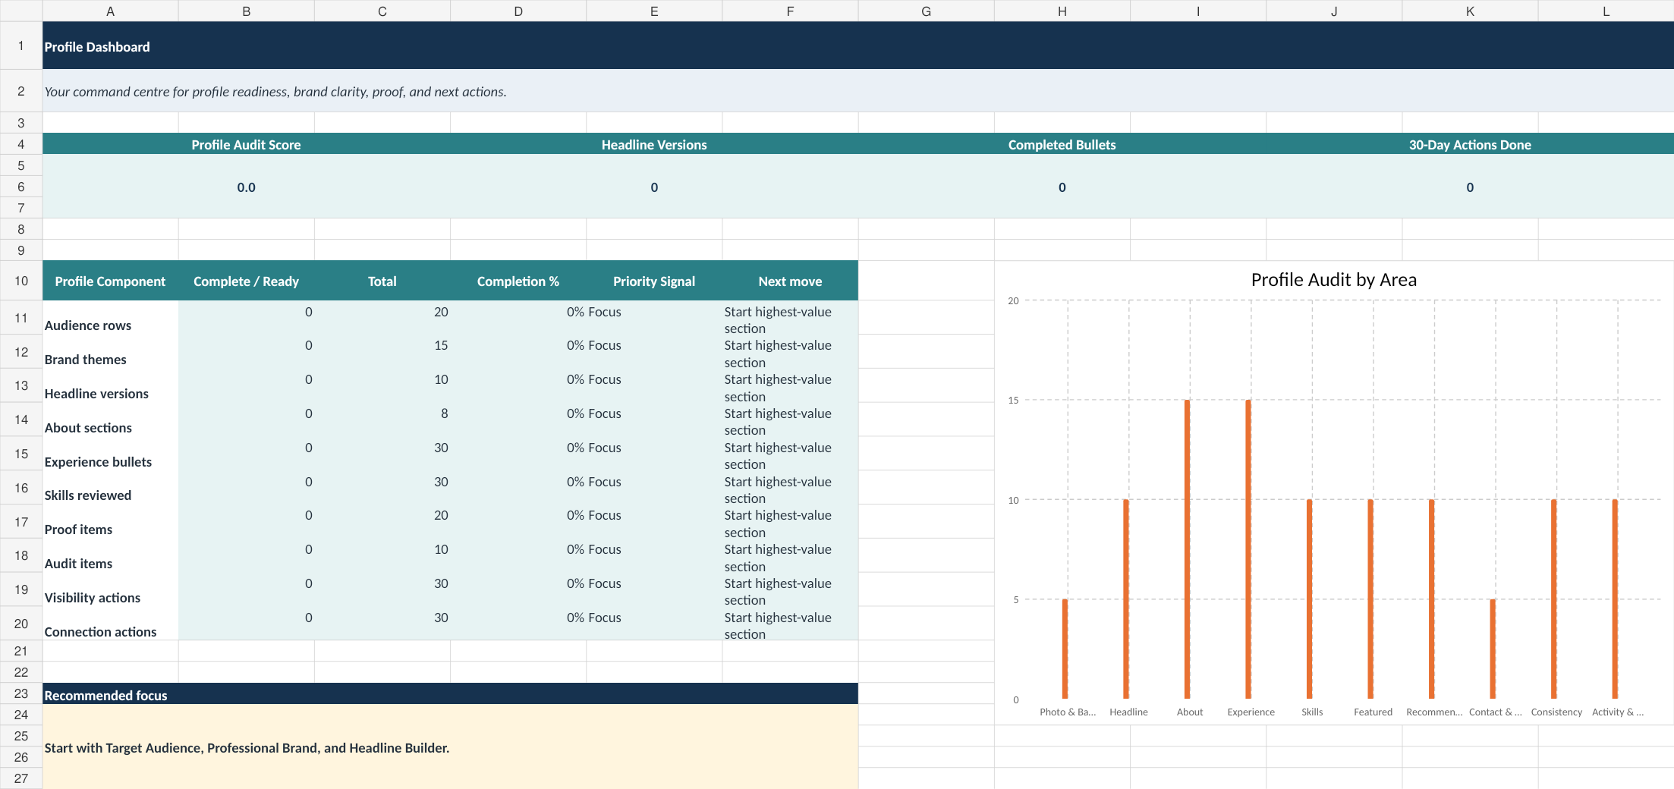This screenshot has width=1674, height=789.
Task: Click the Profile Audit by Area chart title
Action: point(1333,280)
